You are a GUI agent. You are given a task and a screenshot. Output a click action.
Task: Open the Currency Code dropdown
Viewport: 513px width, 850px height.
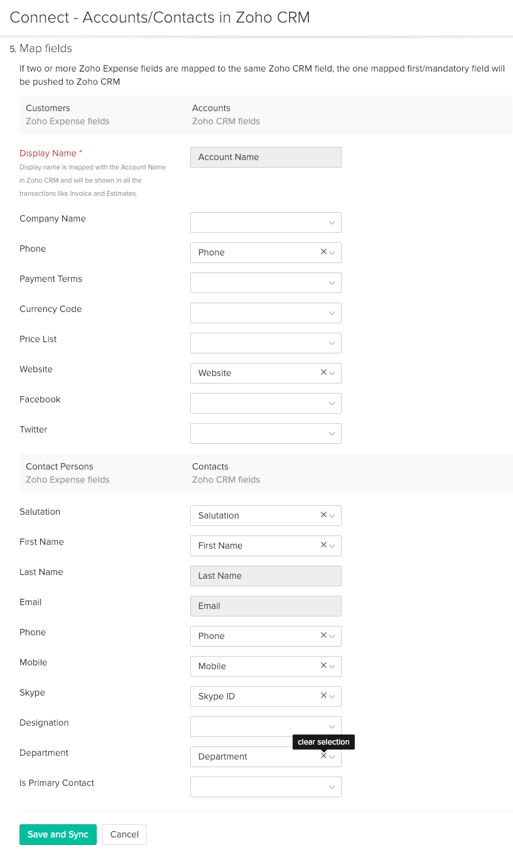pos(266,313)
